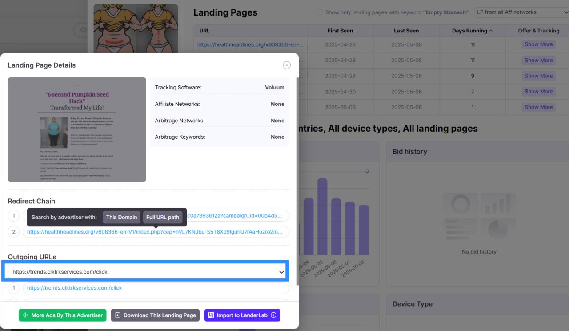Click the dialog's vertical scrollbar

(x=297, y=178)
